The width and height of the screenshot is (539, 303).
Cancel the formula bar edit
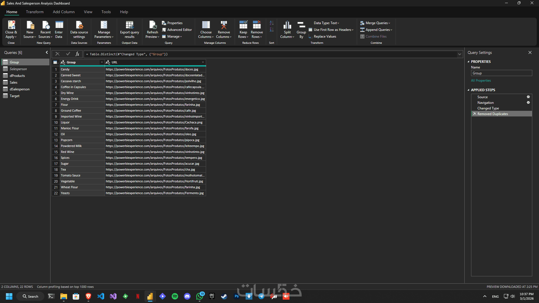(x=58, y=54)
